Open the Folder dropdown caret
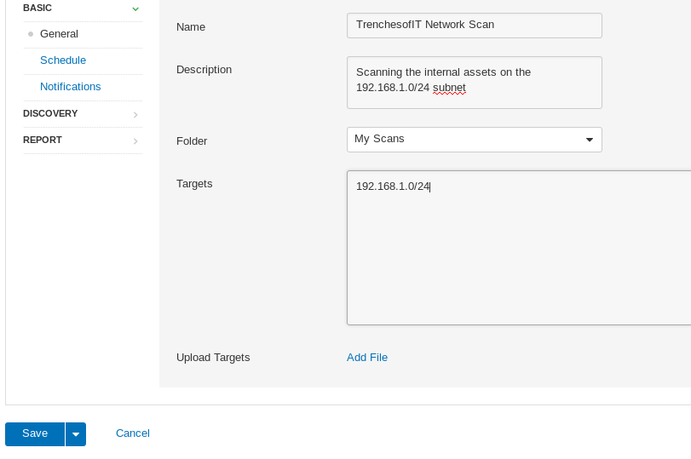Screen dimensions: 691x459 pyautogui.click(x=590, y=140)
